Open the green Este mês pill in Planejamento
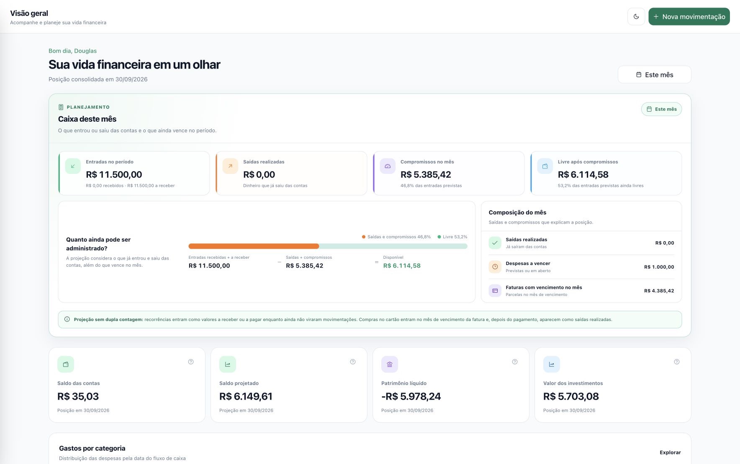Screen dimensions: 740x464 [x=661, y=109]
